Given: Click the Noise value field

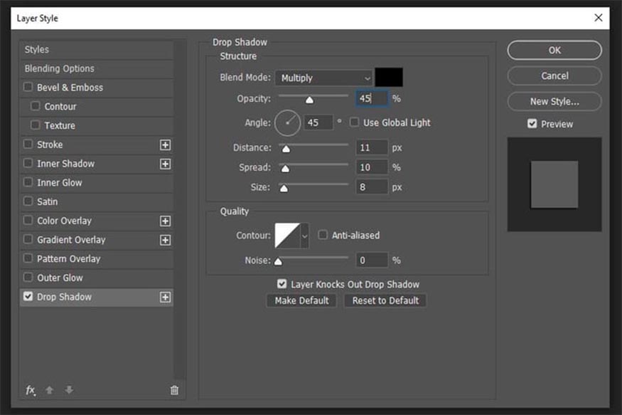Looking at the screenshot, I should (x=372, y=261).
